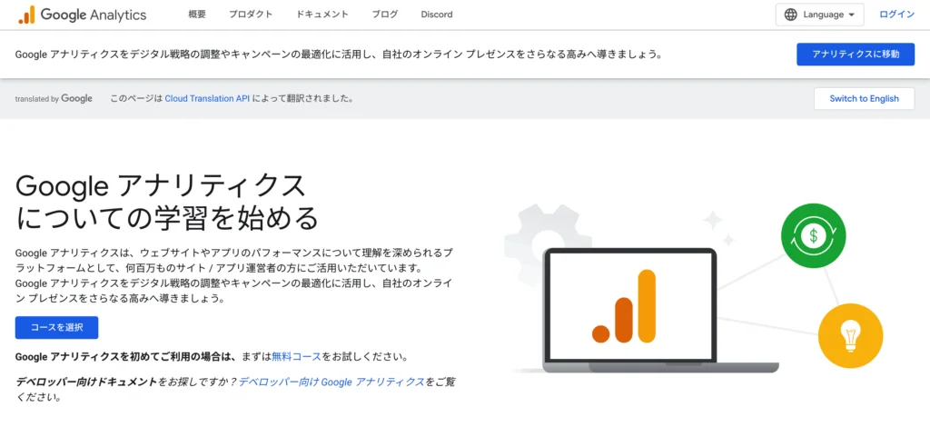Open the ドキュメント menu item
The height and width of the screenshot is (427, 930).
pyautogui.click(x=322, y=15)
